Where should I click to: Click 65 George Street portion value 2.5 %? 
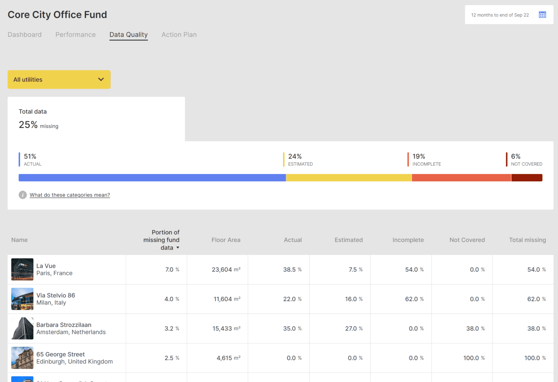[172, 358]
